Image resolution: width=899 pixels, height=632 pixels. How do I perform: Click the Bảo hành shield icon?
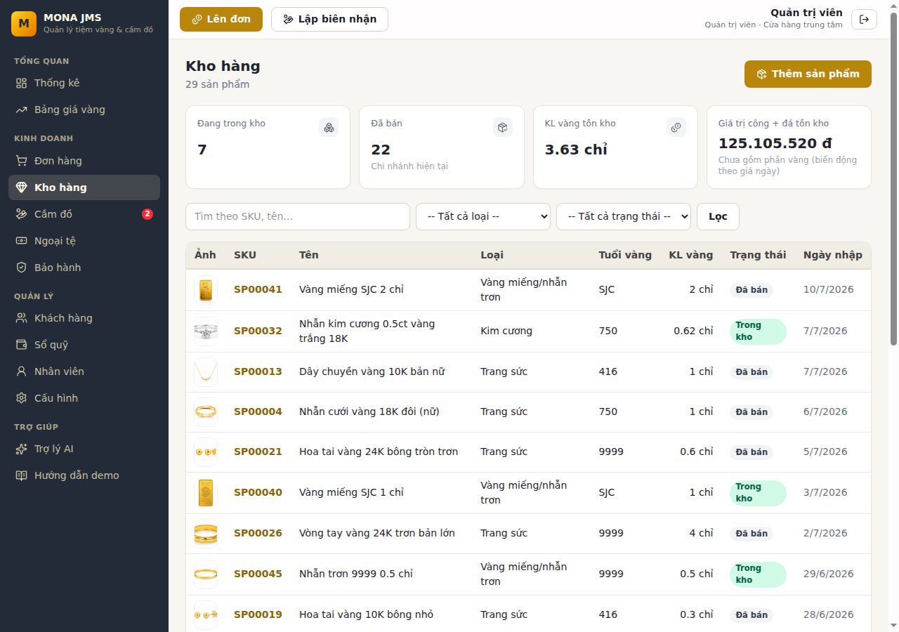click(x=22, y=268)
